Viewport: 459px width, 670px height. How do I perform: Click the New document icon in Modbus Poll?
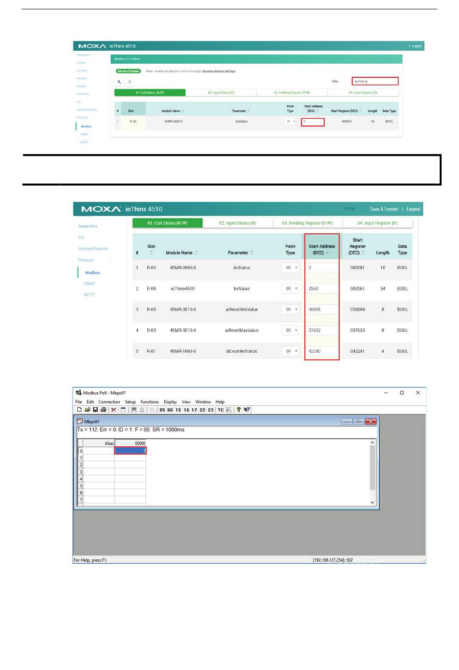coord(79,410)
